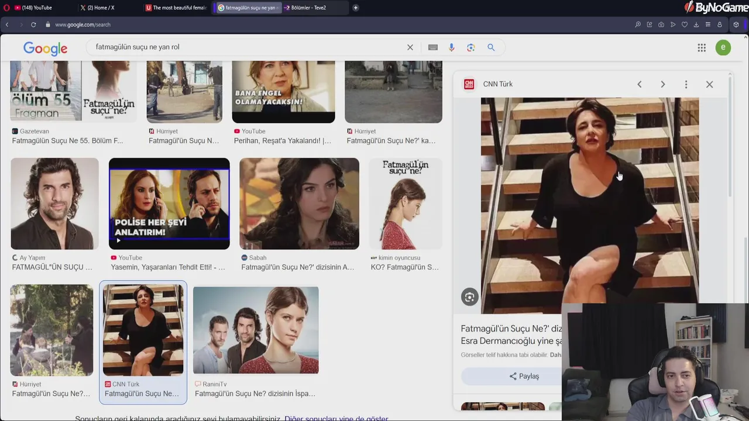Image resolution: width=749 pixels, height=421 pixels.
Task: Bookmark page with the heart icon
Action: point(685,25)
